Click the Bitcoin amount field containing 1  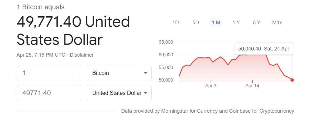[x=49, y=73]
